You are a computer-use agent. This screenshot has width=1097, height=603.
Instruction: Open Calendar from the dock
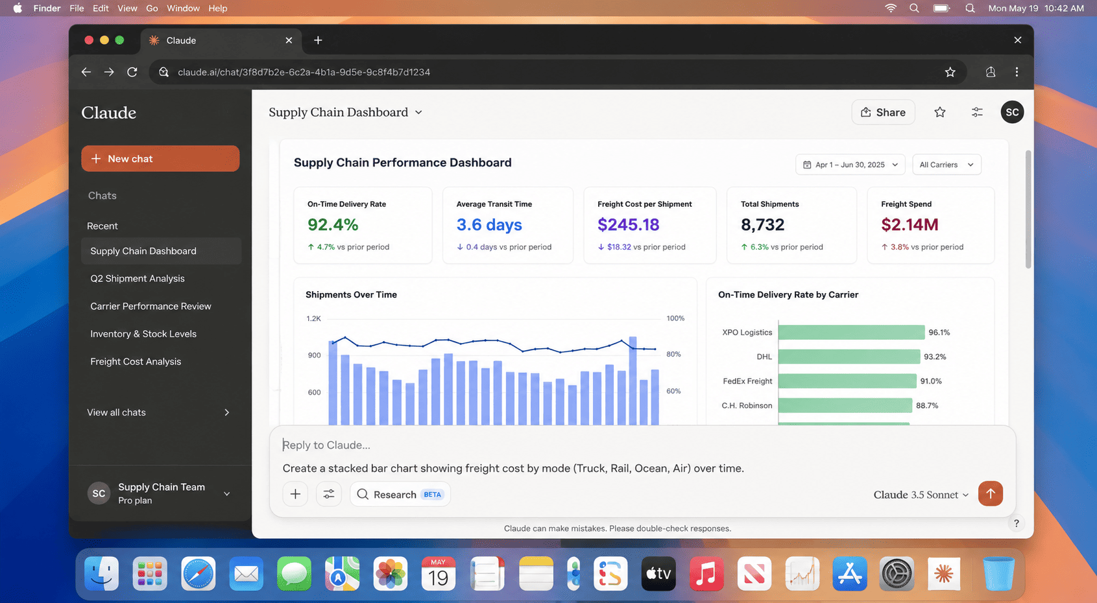pyautogui.click(x=438, y=574)
